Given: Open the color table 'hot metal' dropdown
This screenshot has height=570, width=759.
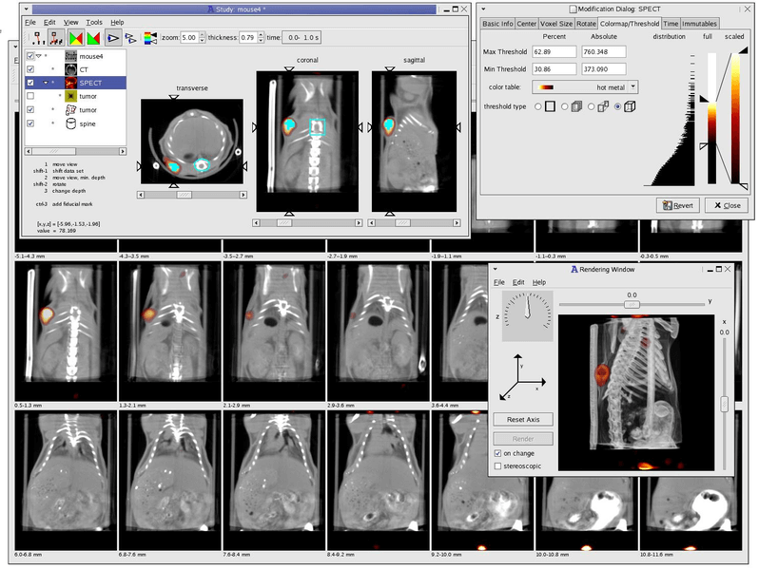Looking at the screenshot, I should click(x=585, y=87).
